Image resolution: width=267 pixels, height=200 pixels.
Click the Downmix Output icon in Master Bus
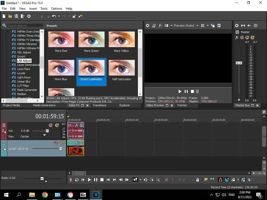tap(243, 26)
